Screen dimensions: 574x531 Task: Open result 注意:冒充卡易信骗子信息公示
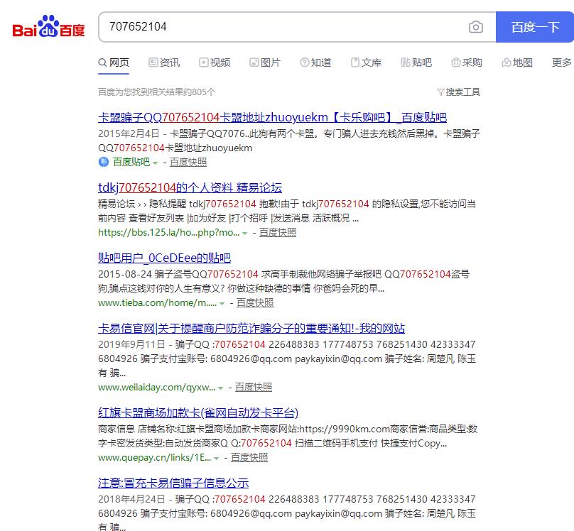pos(173,483)
